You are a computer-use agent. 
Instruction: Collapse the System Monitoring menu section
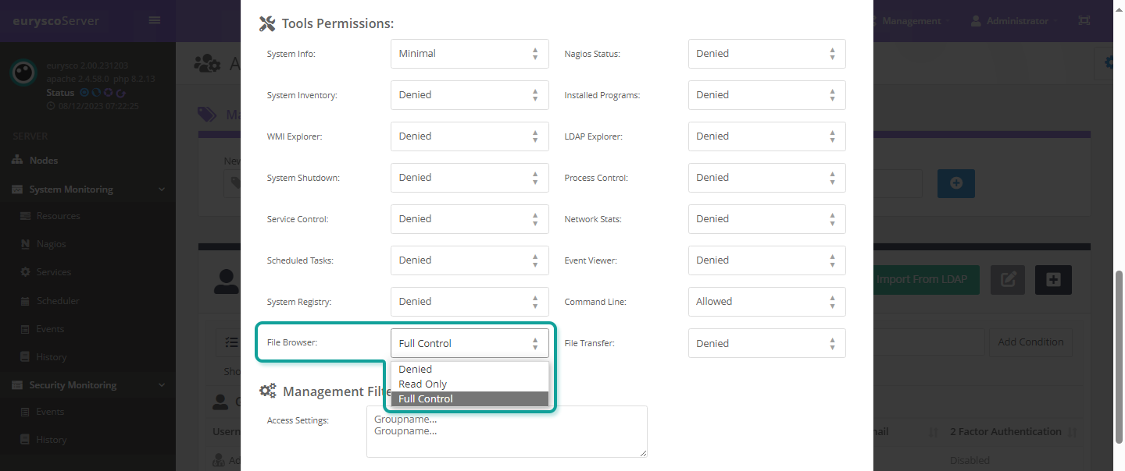162,189
